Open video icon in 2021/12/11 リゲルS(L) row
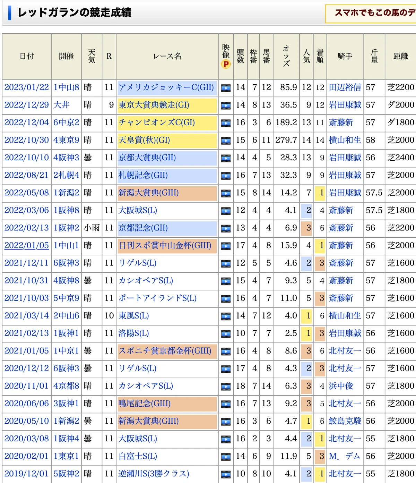This screenshot has width=416, height=483. click(x=226, y=264)
